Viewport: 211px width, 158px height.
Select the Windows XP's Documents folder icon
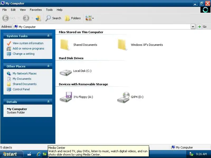coord(122,45)
